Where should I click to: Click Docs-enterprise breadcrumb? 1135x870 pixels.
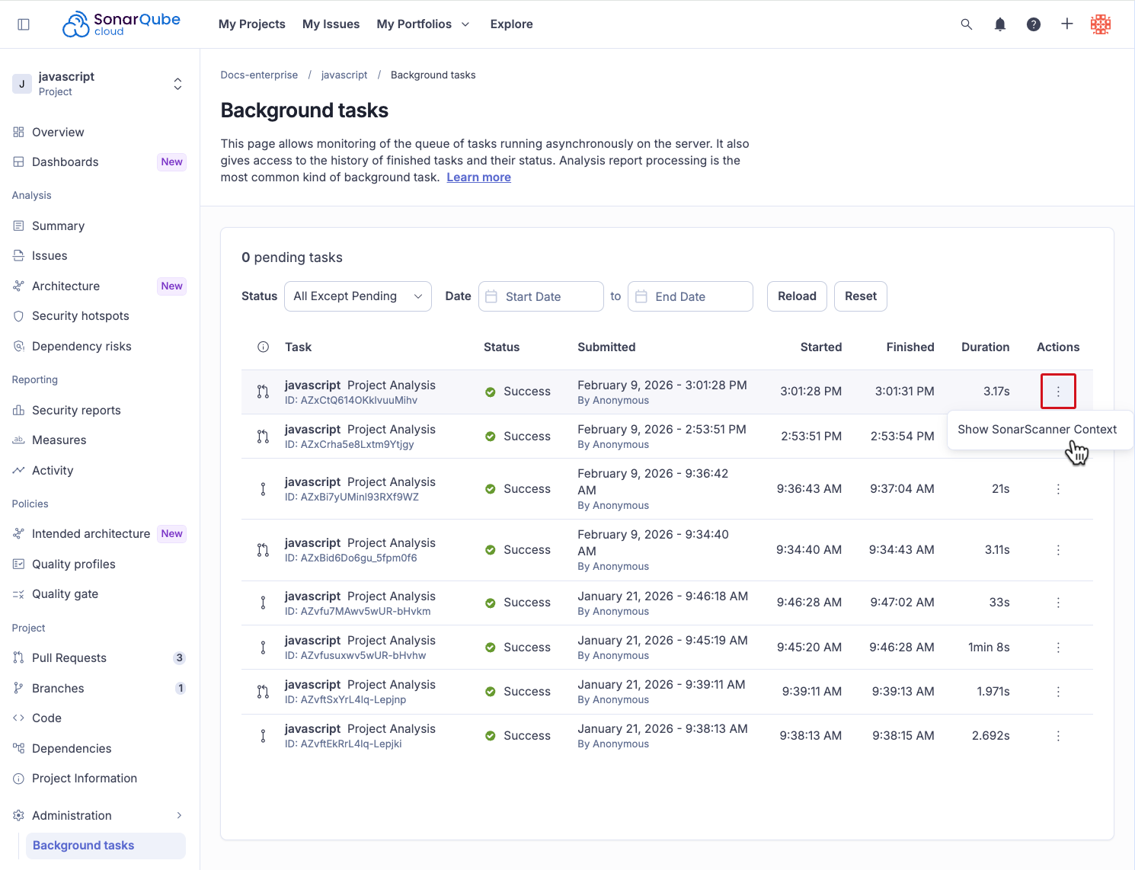coord(259,75)
